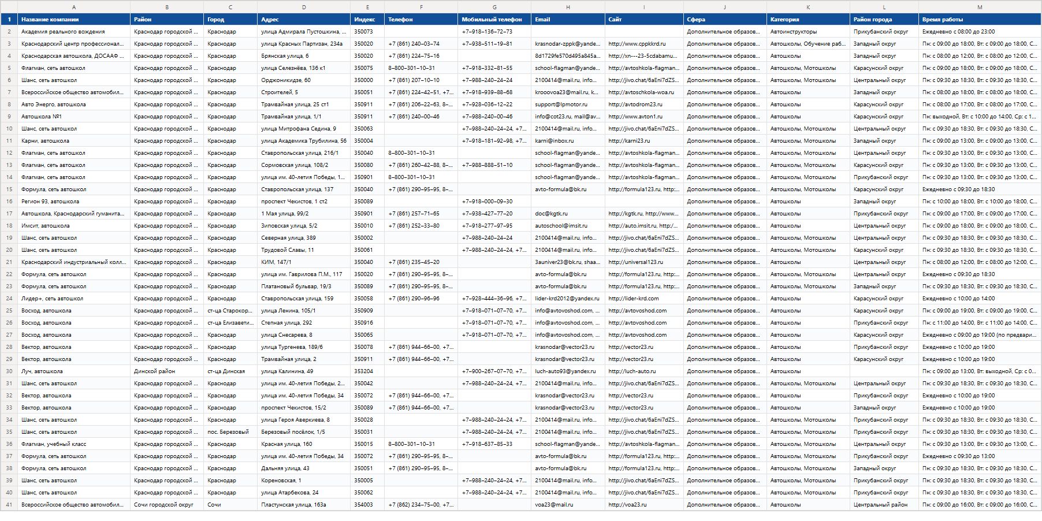Image resolution: width=1042 pixels, height=521 pixels.
Task: Select the "Карни, автошкола" cell
Action: coord(74,140)
